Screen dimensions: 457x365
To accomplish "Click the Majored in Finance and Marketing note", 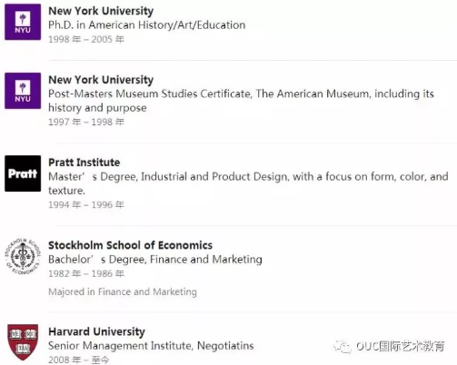I will tap(123, 291).
